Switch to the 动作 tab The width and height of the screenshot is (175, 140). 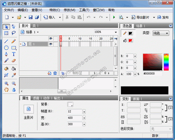tap(47, 98)
